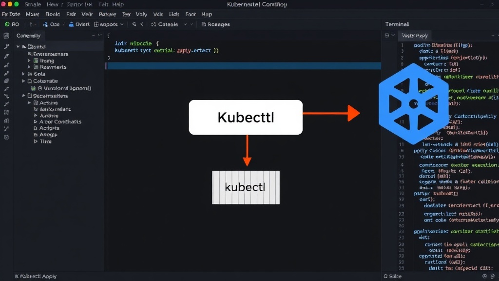Screen dimensions: 499x281
Task: Switch to the Conersilty tab
Action: pyautogui.click(x=28, y=36)
